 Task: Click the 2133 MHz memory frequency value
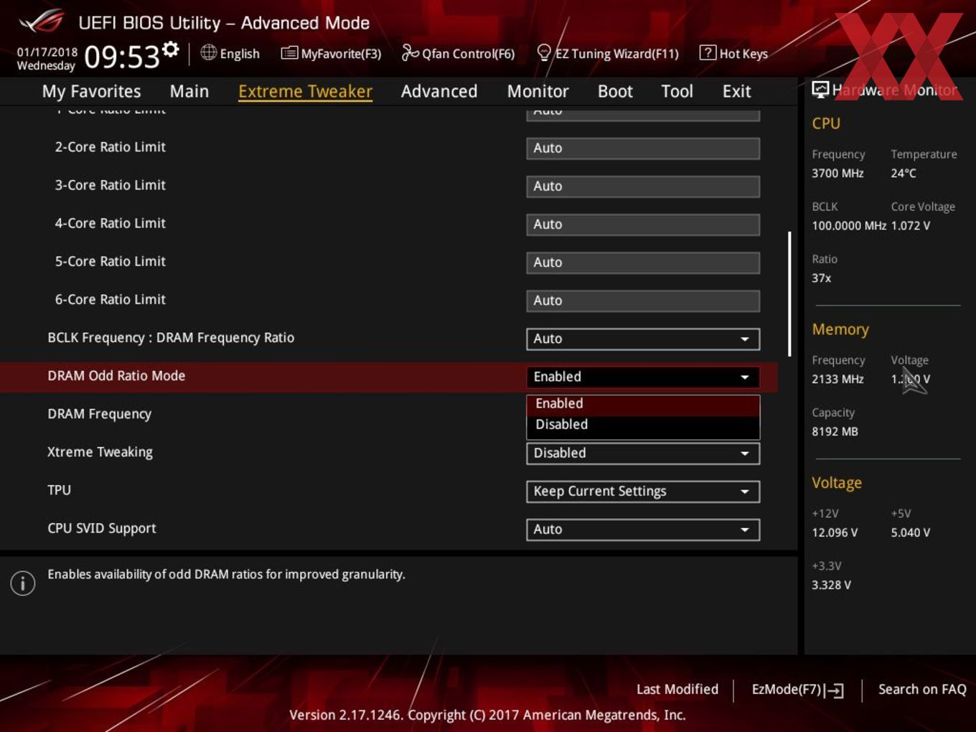point(837,379)
